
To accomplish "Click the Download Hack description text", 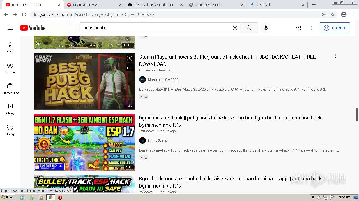I will tap(232, 90).
